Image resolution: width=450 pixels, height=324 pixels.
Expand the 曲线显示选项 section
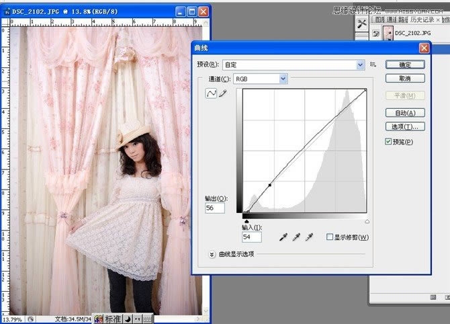[x=212, y=254]
